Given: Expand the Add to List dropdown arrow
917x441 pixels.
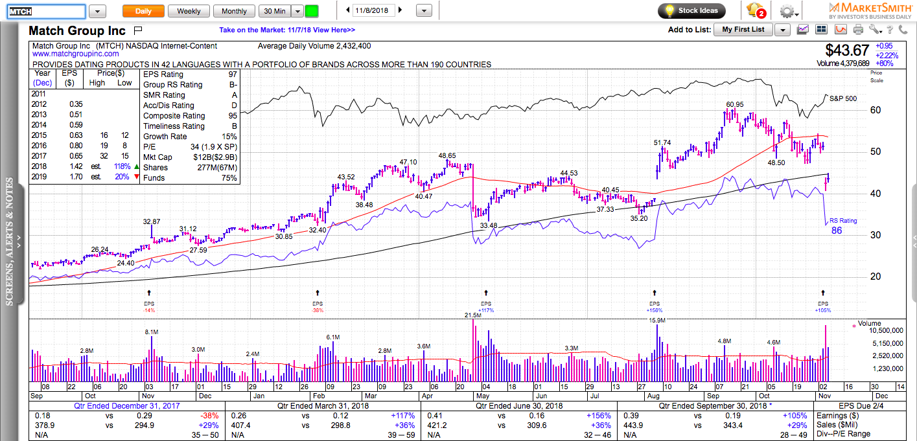Looking at the screenshot, I should (782, 30).
